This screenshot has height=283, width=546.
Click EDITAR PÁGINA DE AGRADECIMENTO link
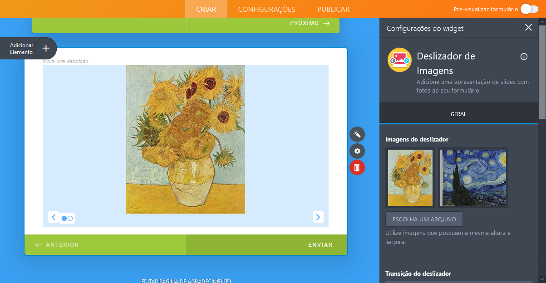tap(186, 281)
